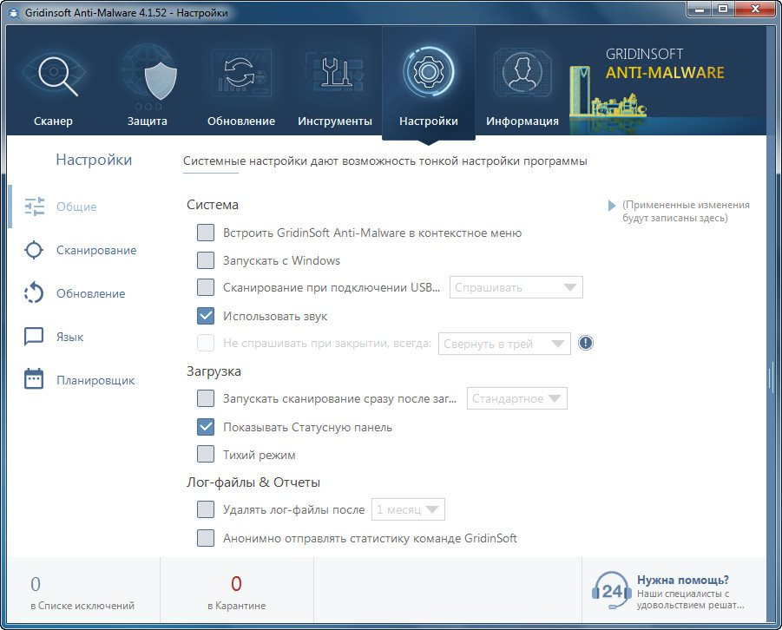This screenshot has height=630, width=782.
Task: Enable context menu integration checkbox
Action: (206, 233)
